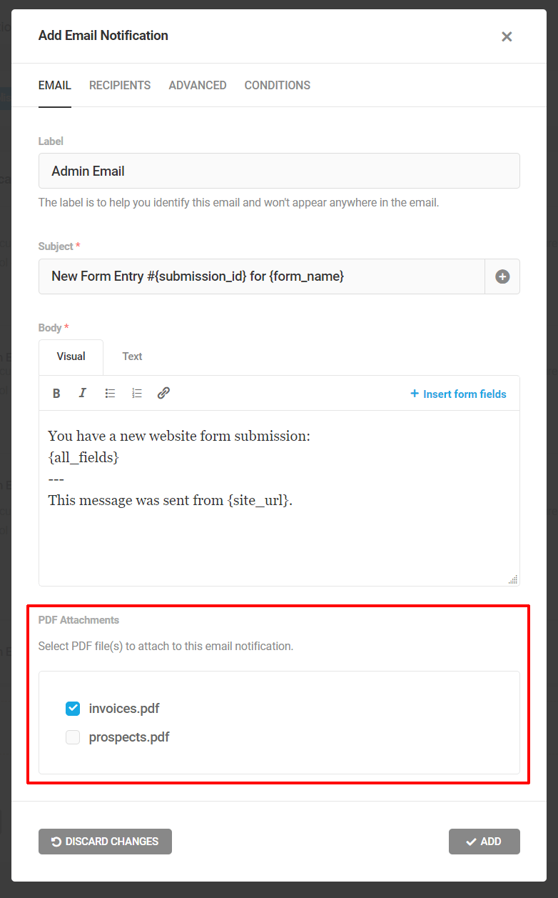Switch the body editor to Text mode

[x=132, y=356]
